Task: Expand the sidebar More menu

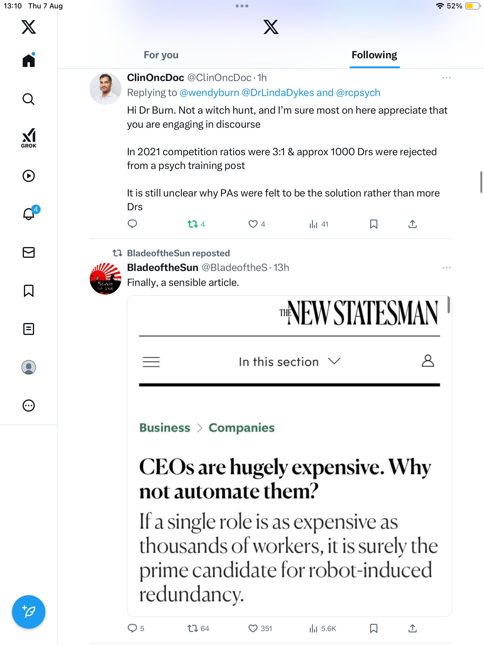Action: tap(29, 406)
